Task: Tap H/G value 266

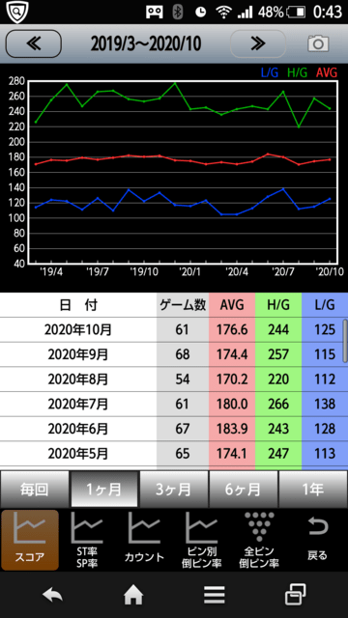Action: pyautogui.click(x=278, y=404)
